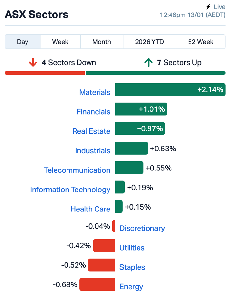
Task: Click the lightning bolt Live indicator icon
Action: [208, 6]
